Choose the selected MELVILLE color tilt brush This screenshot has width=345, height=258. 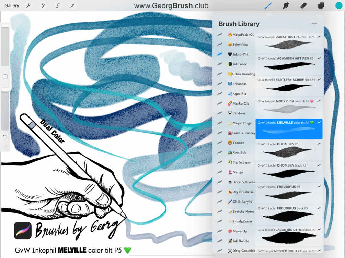click(289, 129)
